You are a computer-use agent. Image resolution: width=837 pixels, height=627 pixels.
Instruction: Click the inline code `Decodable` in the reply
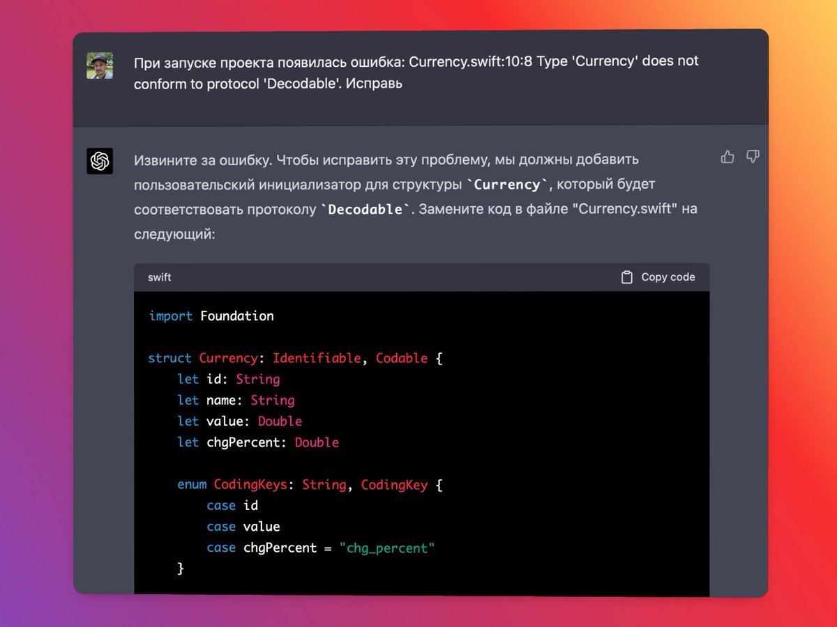click(x=365, y=209)
